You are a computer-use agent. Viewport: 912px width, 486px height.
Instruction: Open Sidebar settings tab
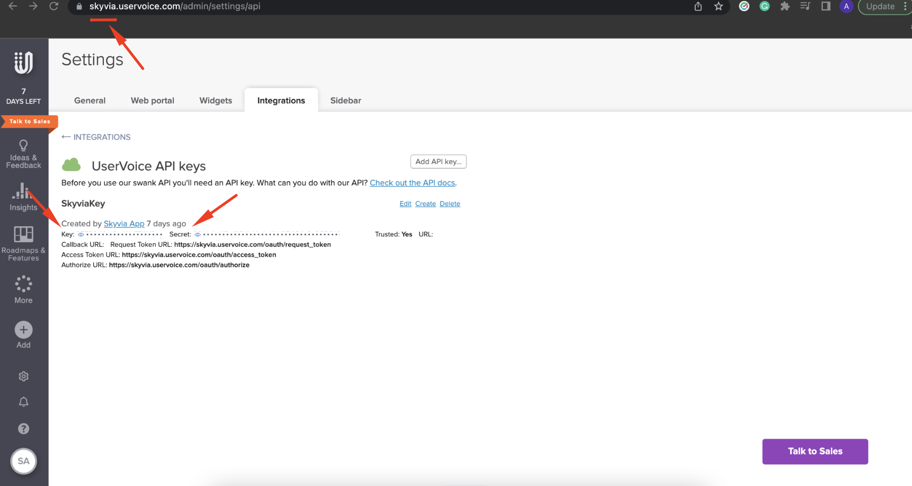[x=345, y=100]
